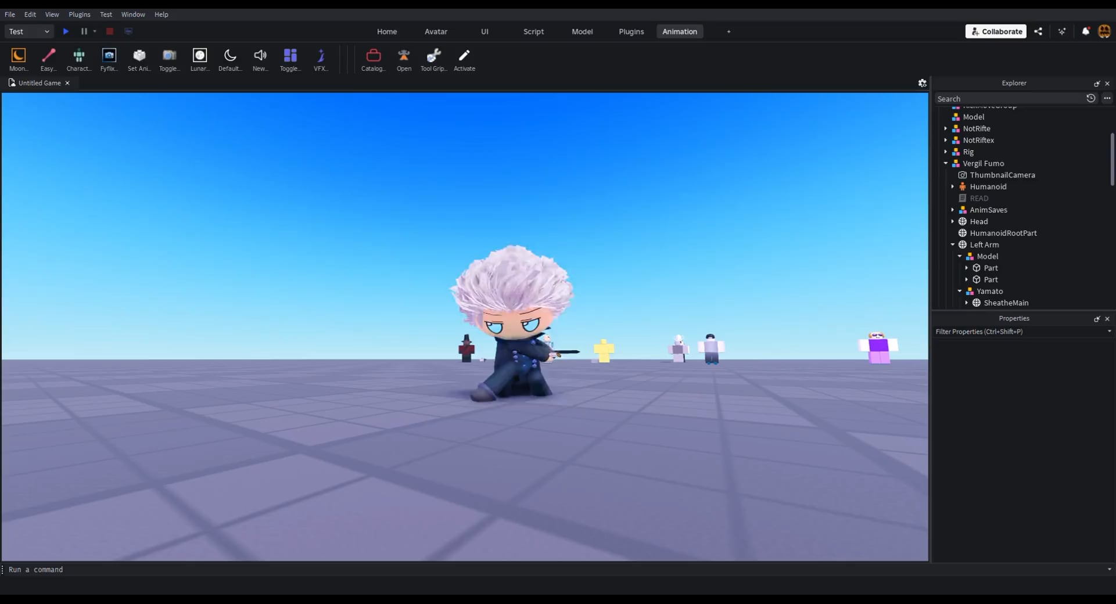Image resolution: width=1116 pixels, height=604 pixels.
Task: Open viewport settings gear icon
Action: pos(922,83)
